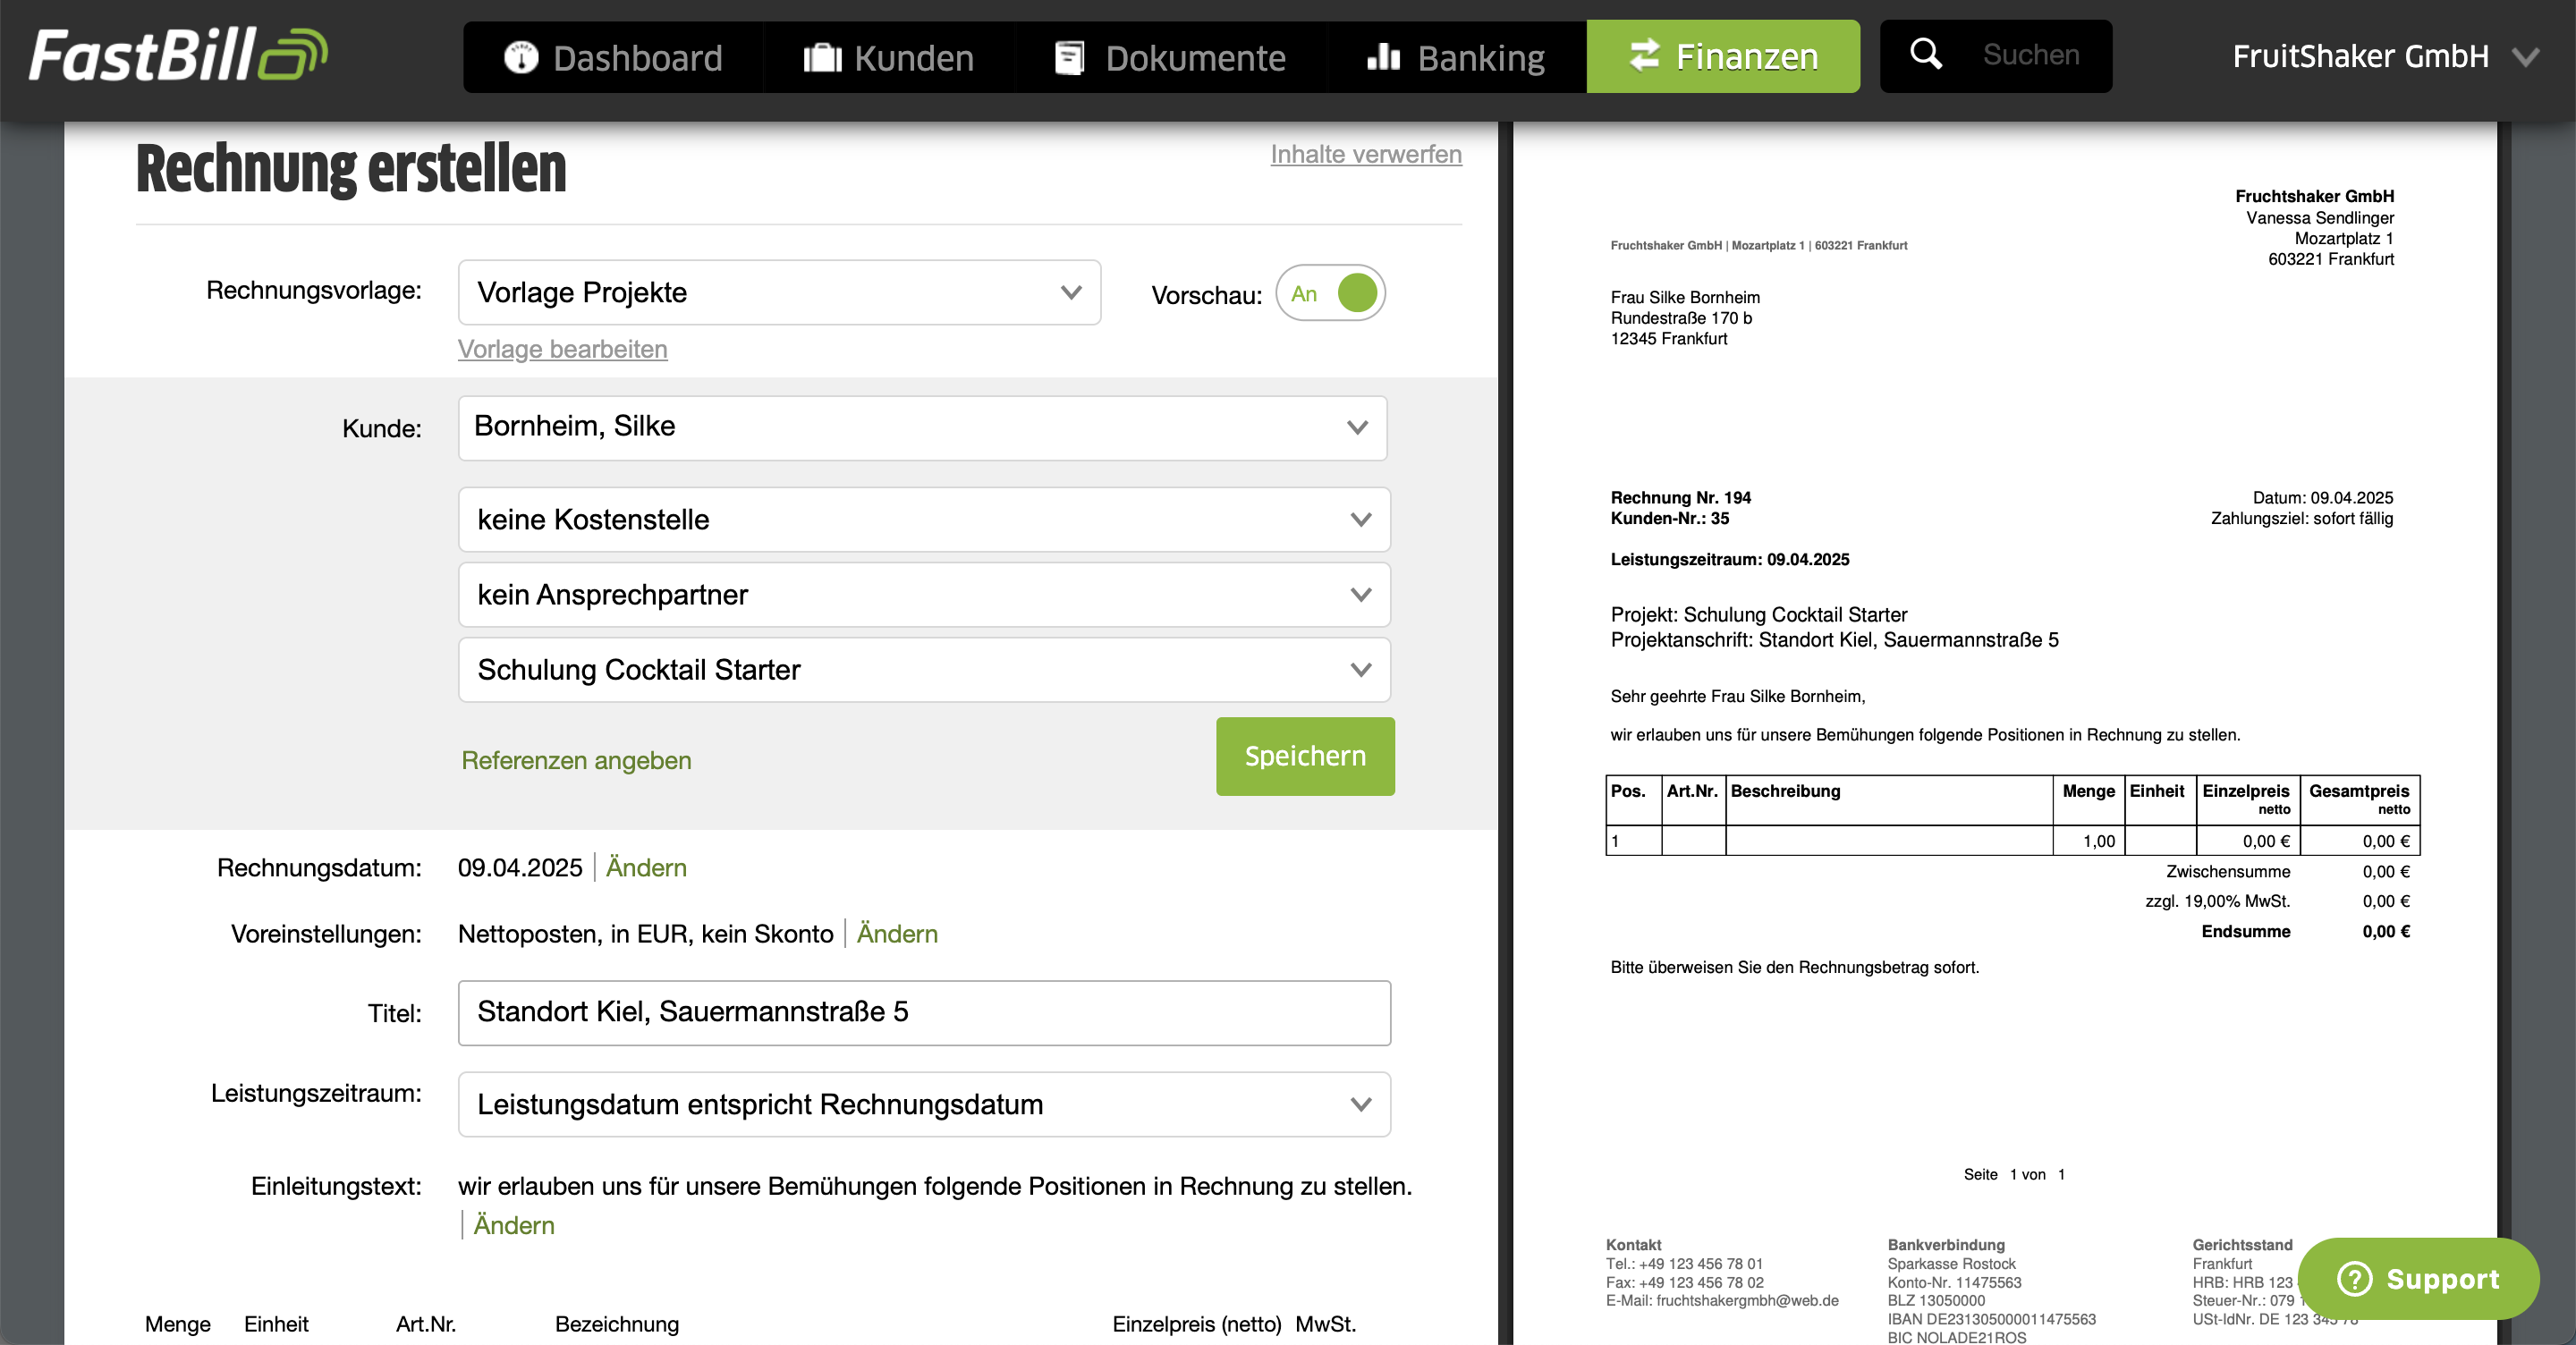Viewport: 2576px width, 1345px height.
Task: Open the Support chat button
Action: click(x=2418, y=1278)
